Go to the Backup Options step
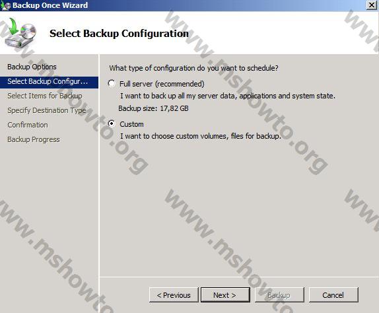This screenshot has height=313, width=379. coord(32,67)
